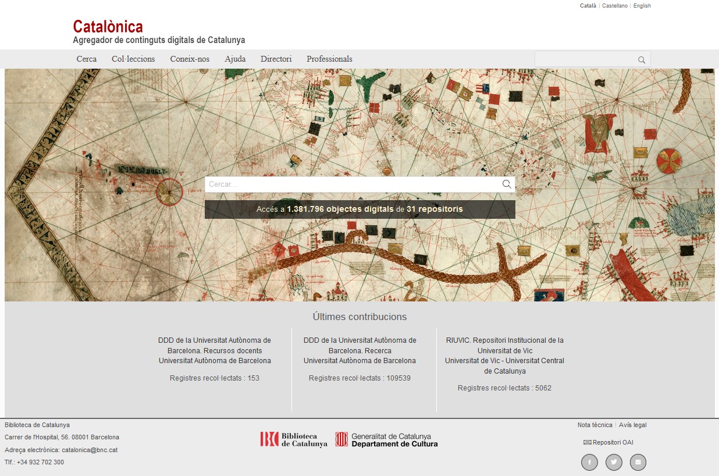Open the Avís legal link
The width and height of the screenshot is (719, 476).
pyautogui.click(x=633, y=425)
